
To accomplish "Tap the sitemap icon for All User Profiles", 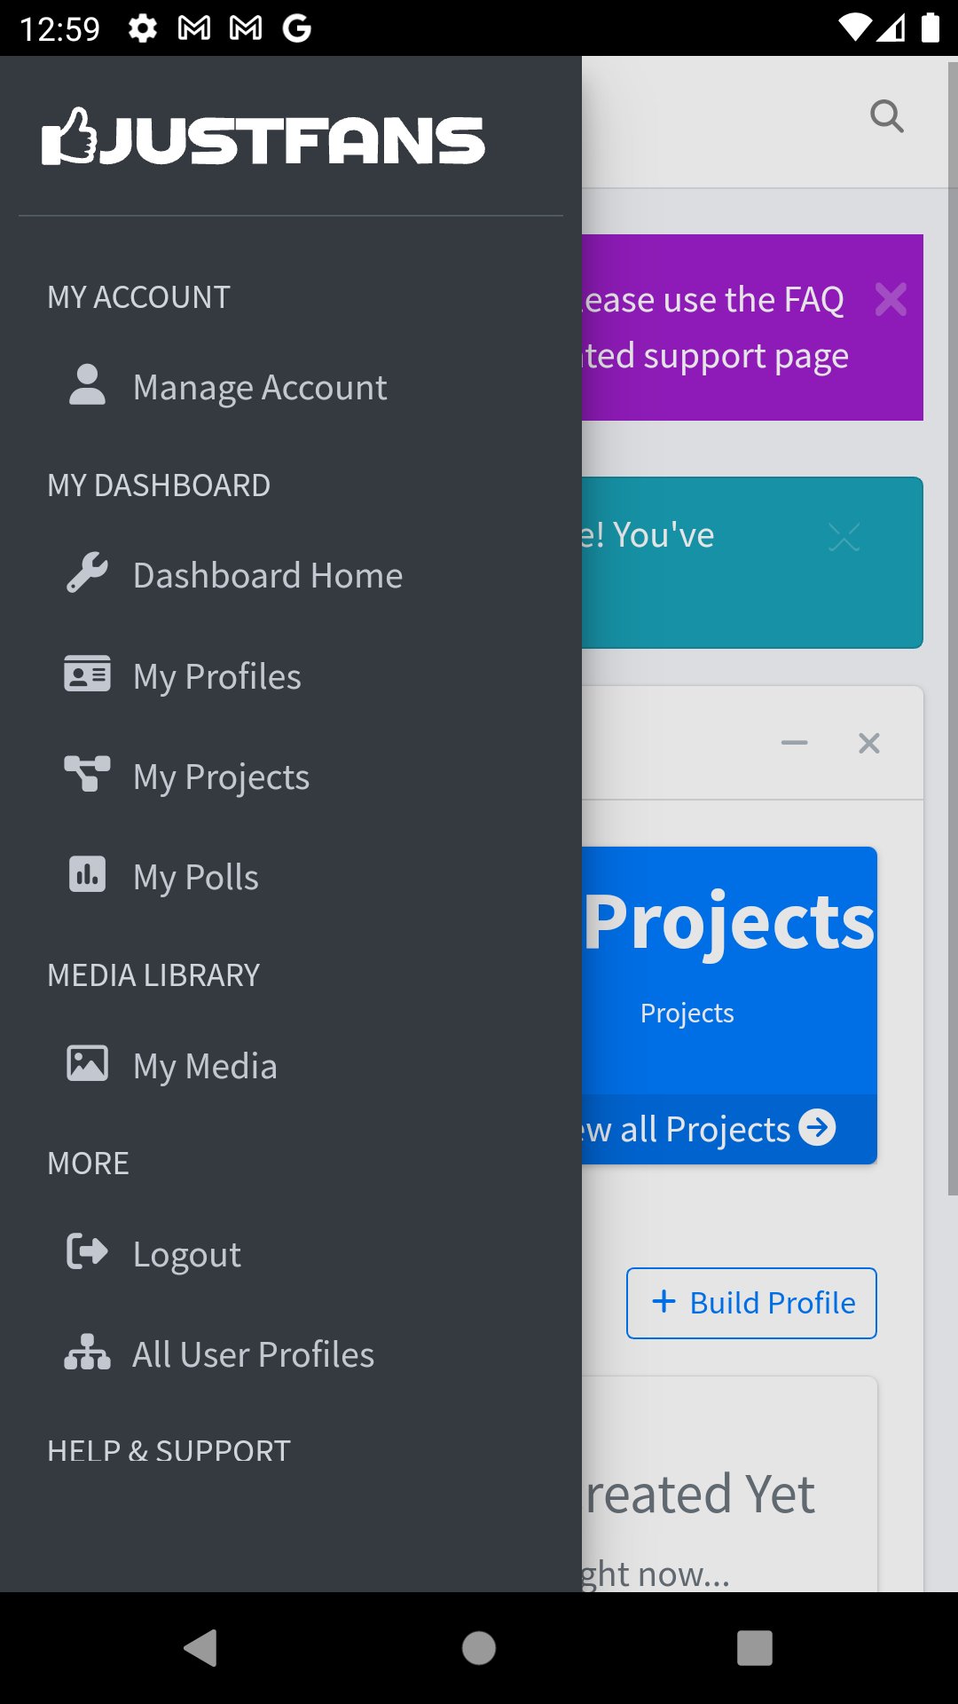I will [x=87, y=1353].
